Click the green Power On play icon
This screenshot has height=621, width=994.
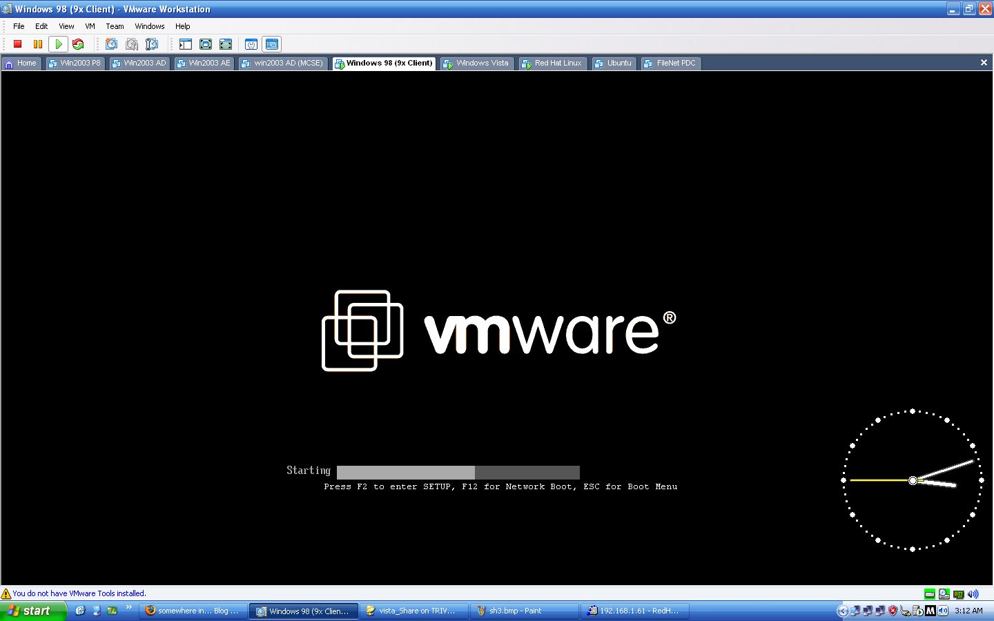[x=59, y=44]
